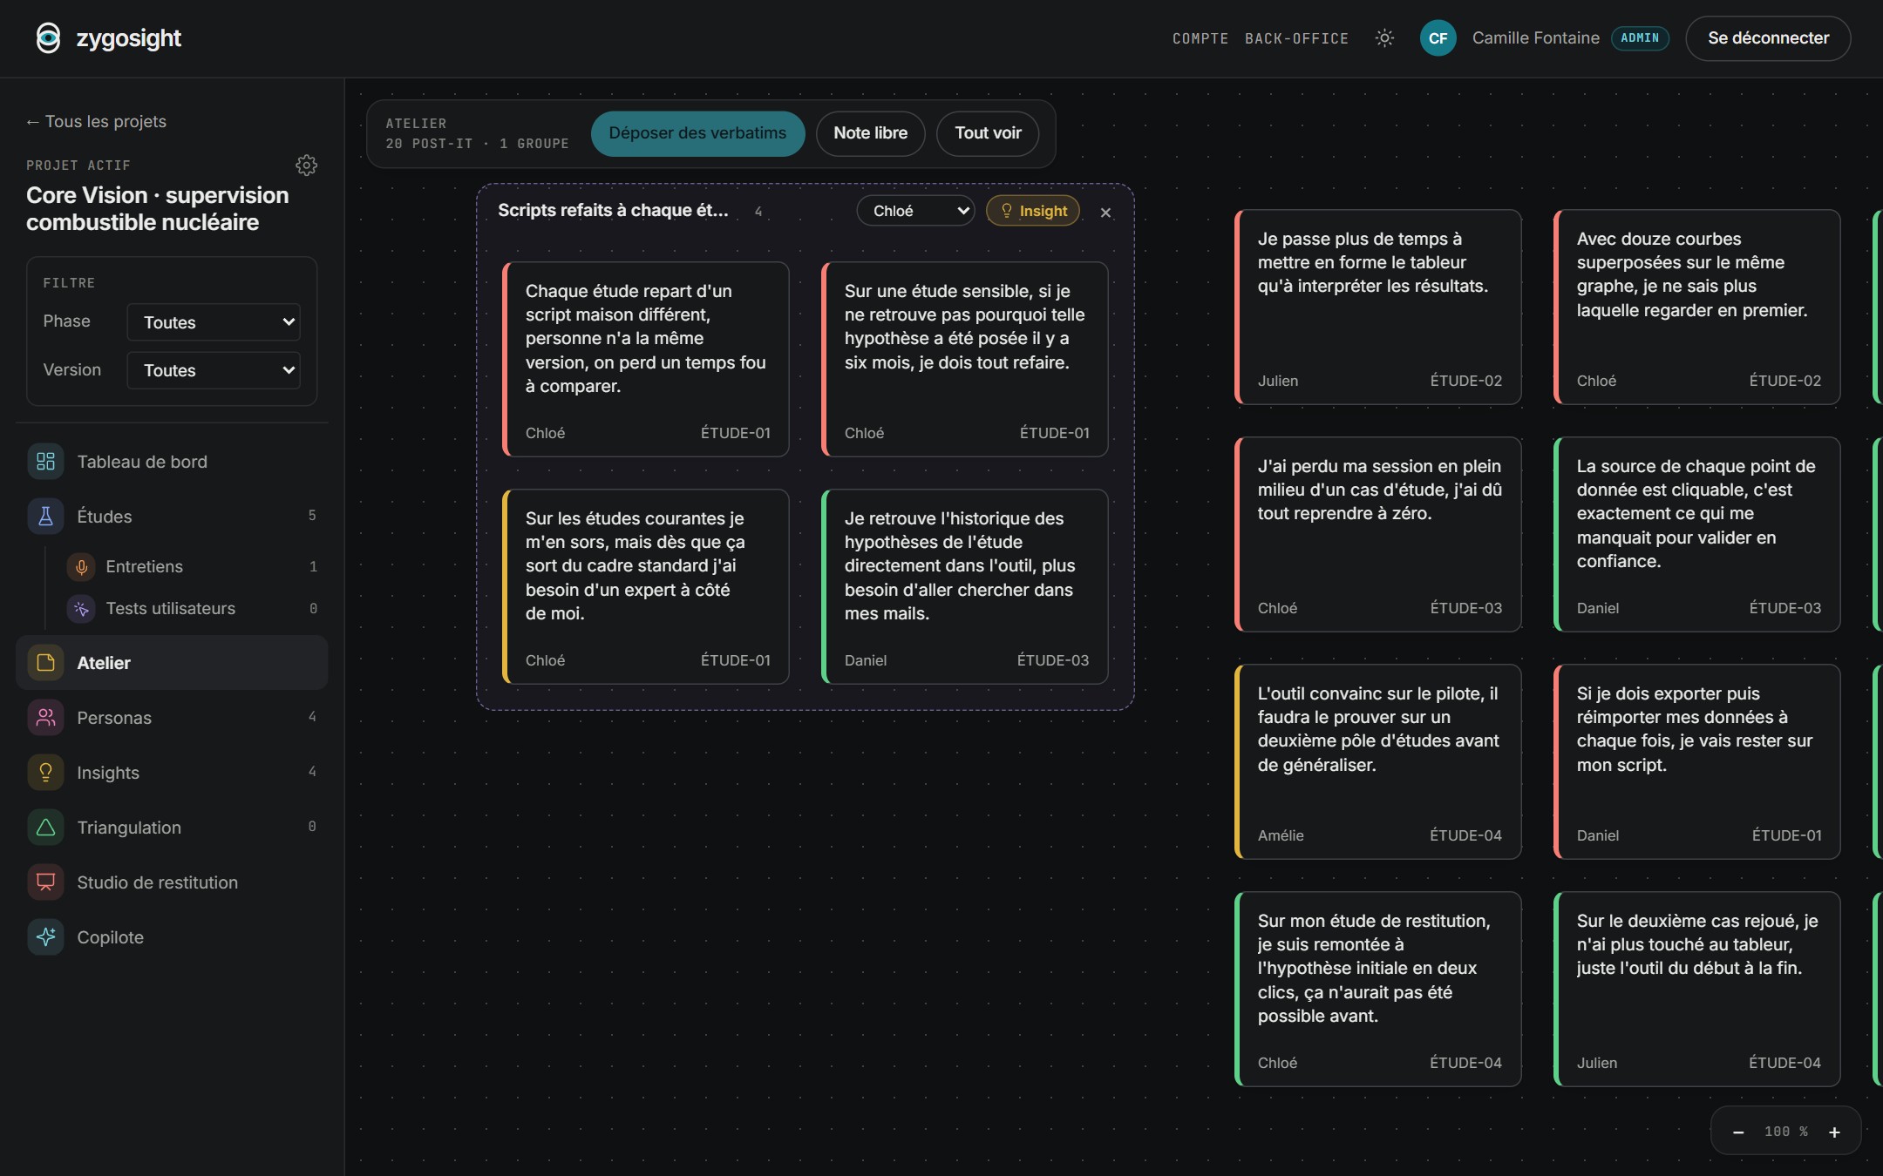Image resolution: width=1883 pixels, height=1176 pixels.
Task: Click the Études flask icon
Action: (x=45, y=517)
